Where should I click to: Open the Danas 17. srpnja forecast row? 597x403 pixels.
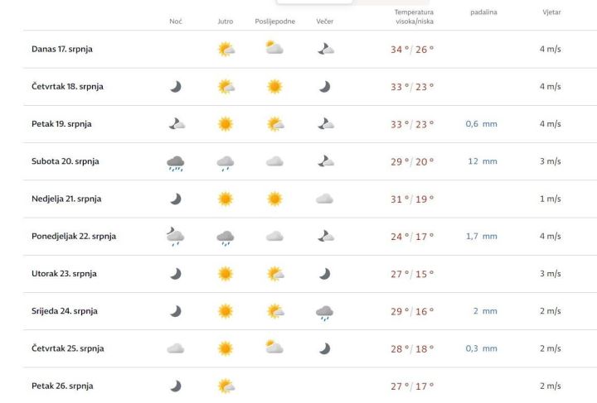pos(310,50)
